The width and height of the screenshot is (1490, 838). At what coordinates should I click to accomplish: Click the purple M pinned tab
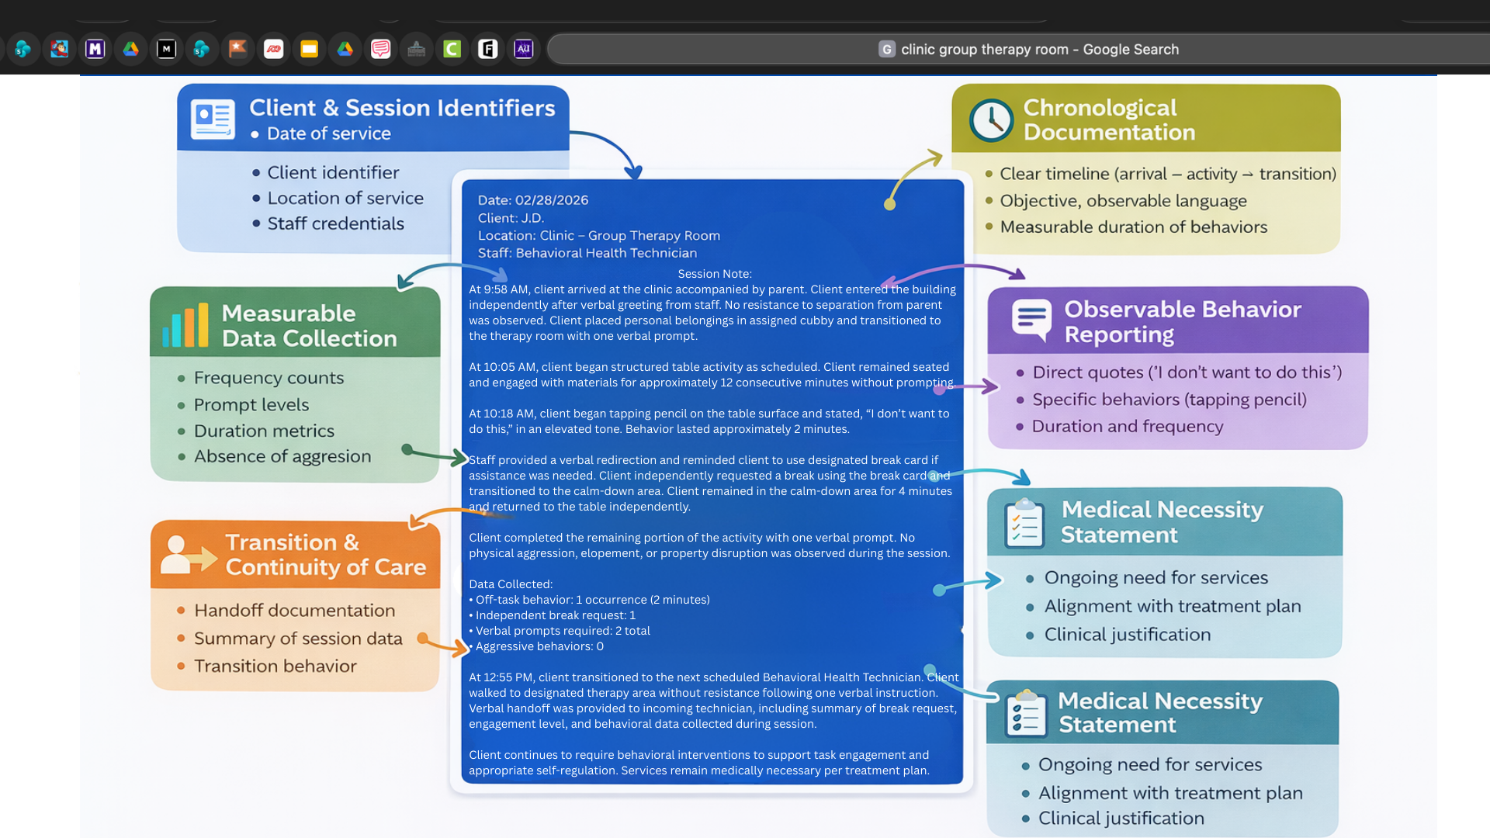click(x=95, y=50)
